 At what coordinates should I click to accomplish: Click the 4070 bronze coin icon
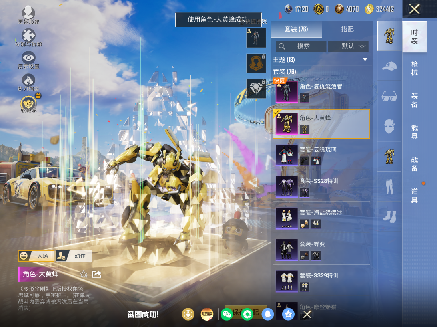coord(339,9)
